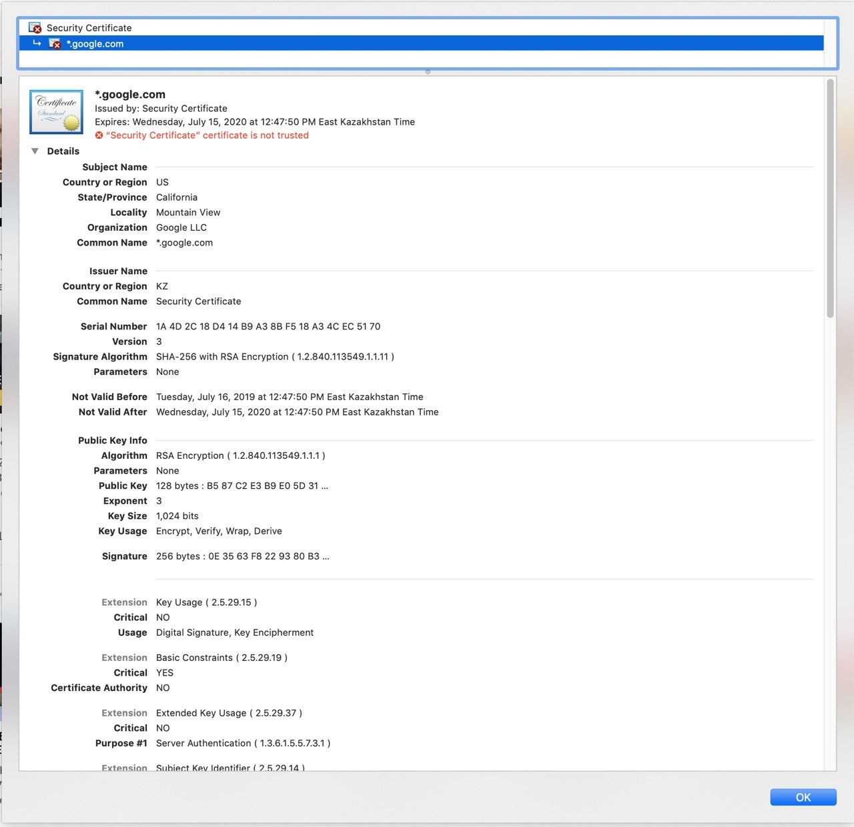Click the Basic Constraints Critical YES value
Image resolution: width=854 pixels, height=827 pixels.
[x=165, y=673]
